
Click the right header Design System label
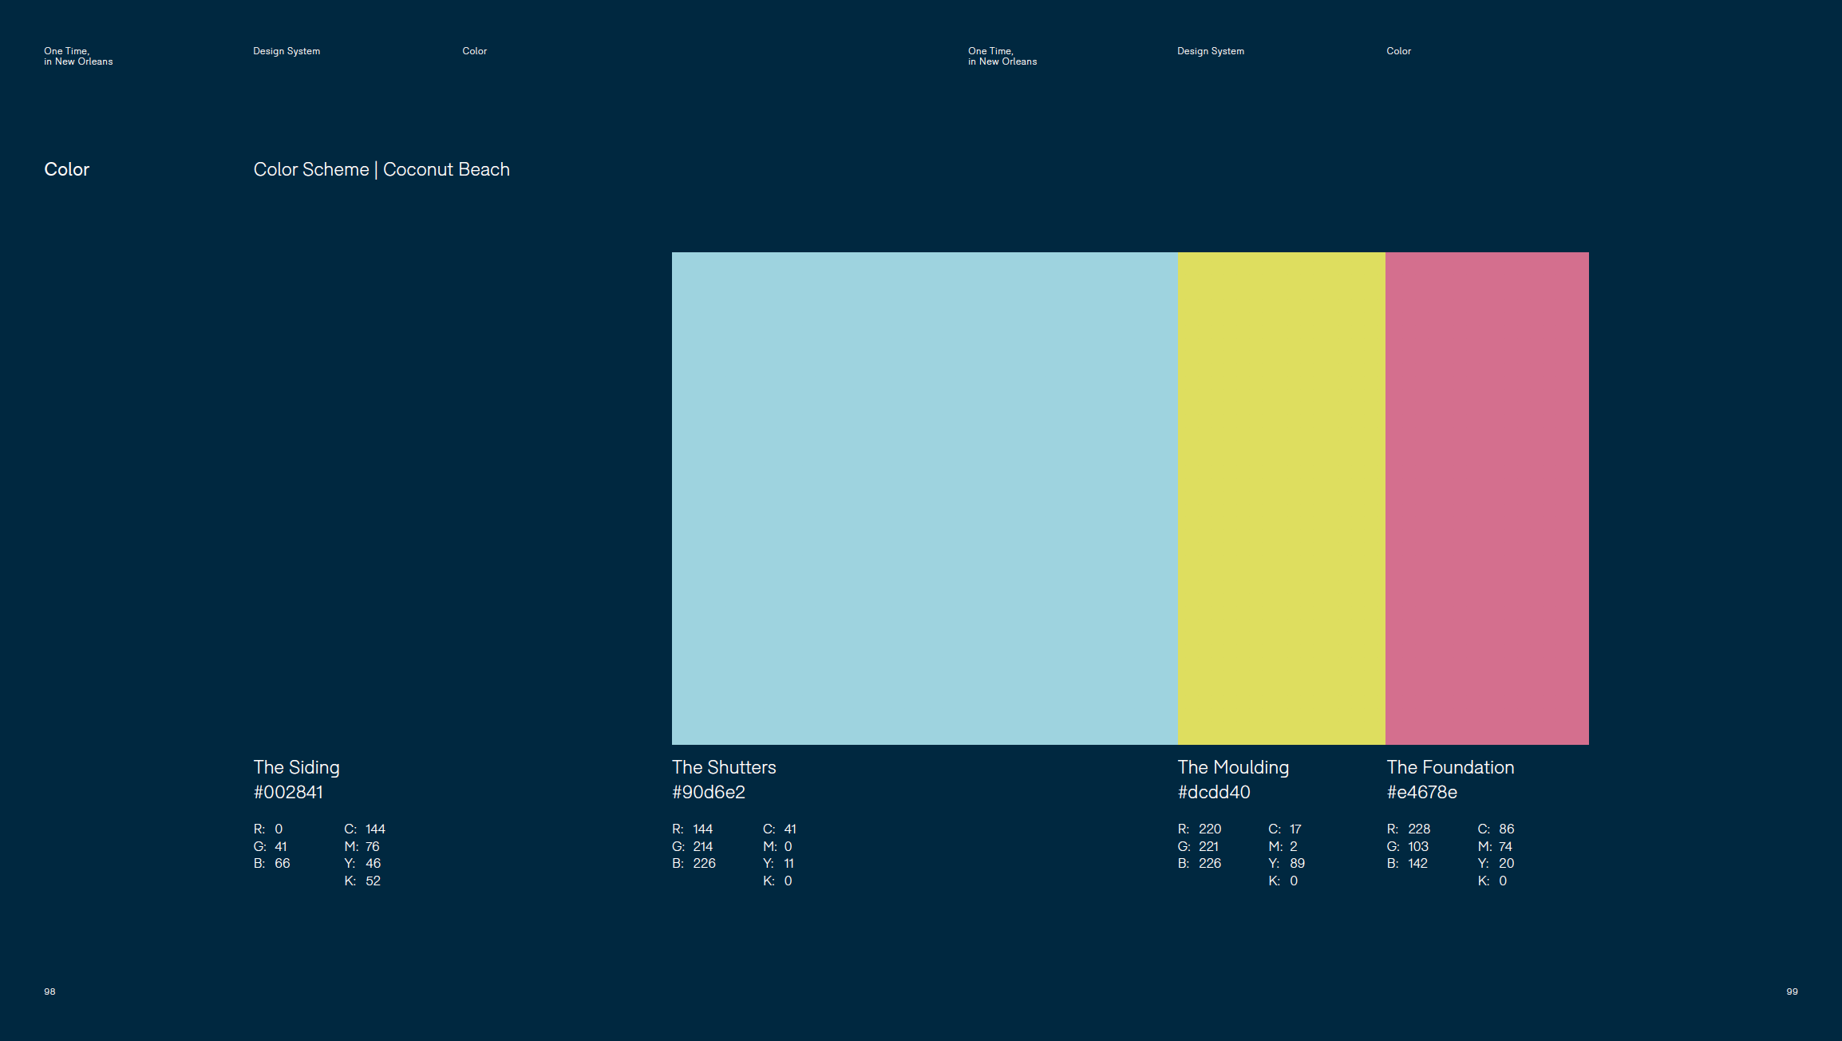click(1210, 50)
